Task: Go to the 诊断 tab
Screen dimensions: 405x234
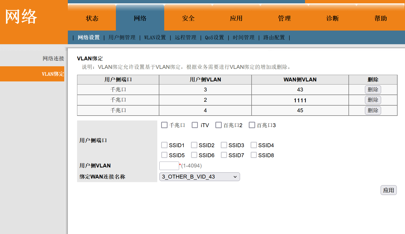Action: click(332, 18)
